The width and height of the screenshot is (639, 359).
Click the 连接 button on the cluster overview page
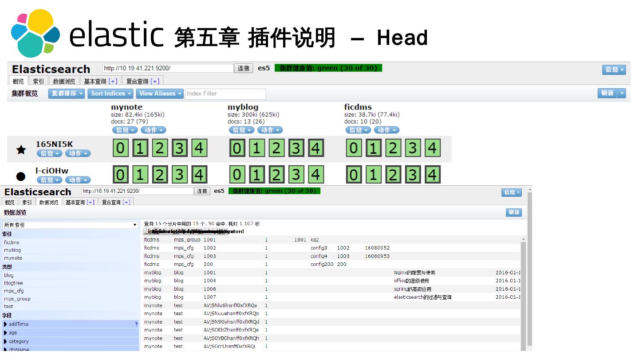[244, 68]
